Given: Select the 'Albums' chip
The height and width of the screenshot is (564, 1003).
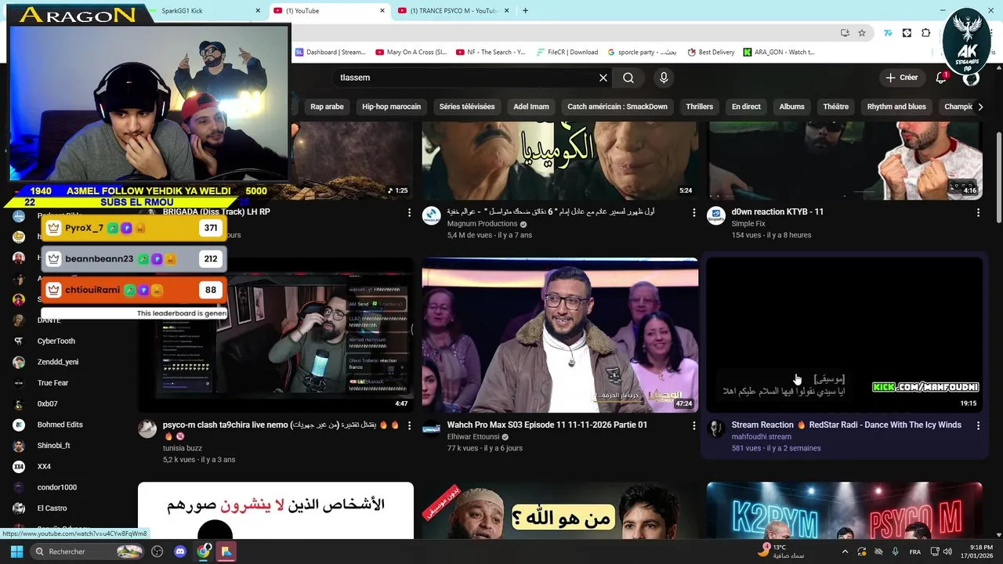Looking at the screenshot, I should 791,107.
